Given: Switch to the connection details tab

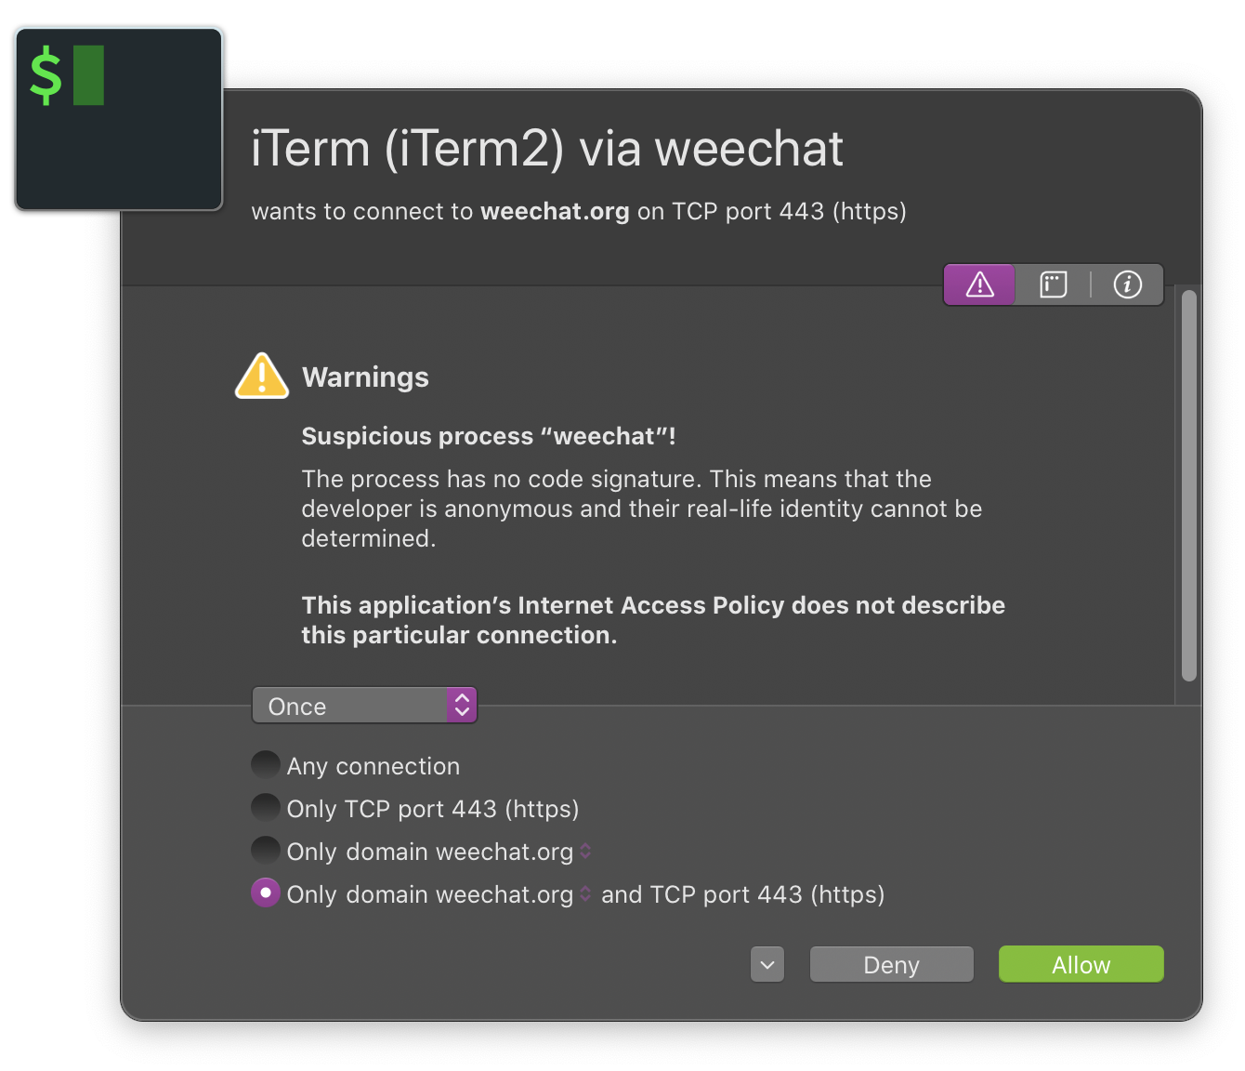Looking at the screenshot, I should click(1053, 284).
